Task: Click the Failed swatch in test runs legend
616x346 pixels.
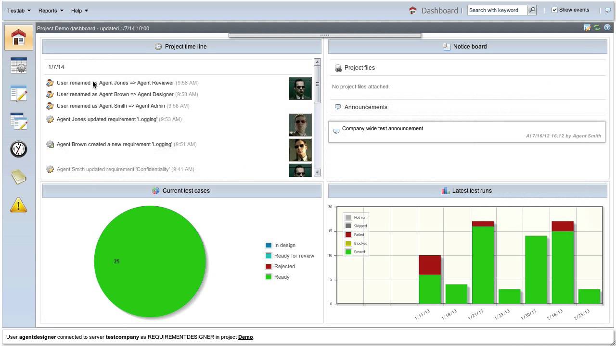Action: point(348,235)
